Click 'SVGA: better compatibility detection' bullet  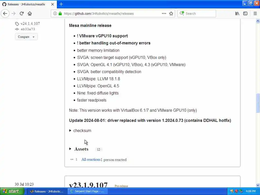coord(109,72)
